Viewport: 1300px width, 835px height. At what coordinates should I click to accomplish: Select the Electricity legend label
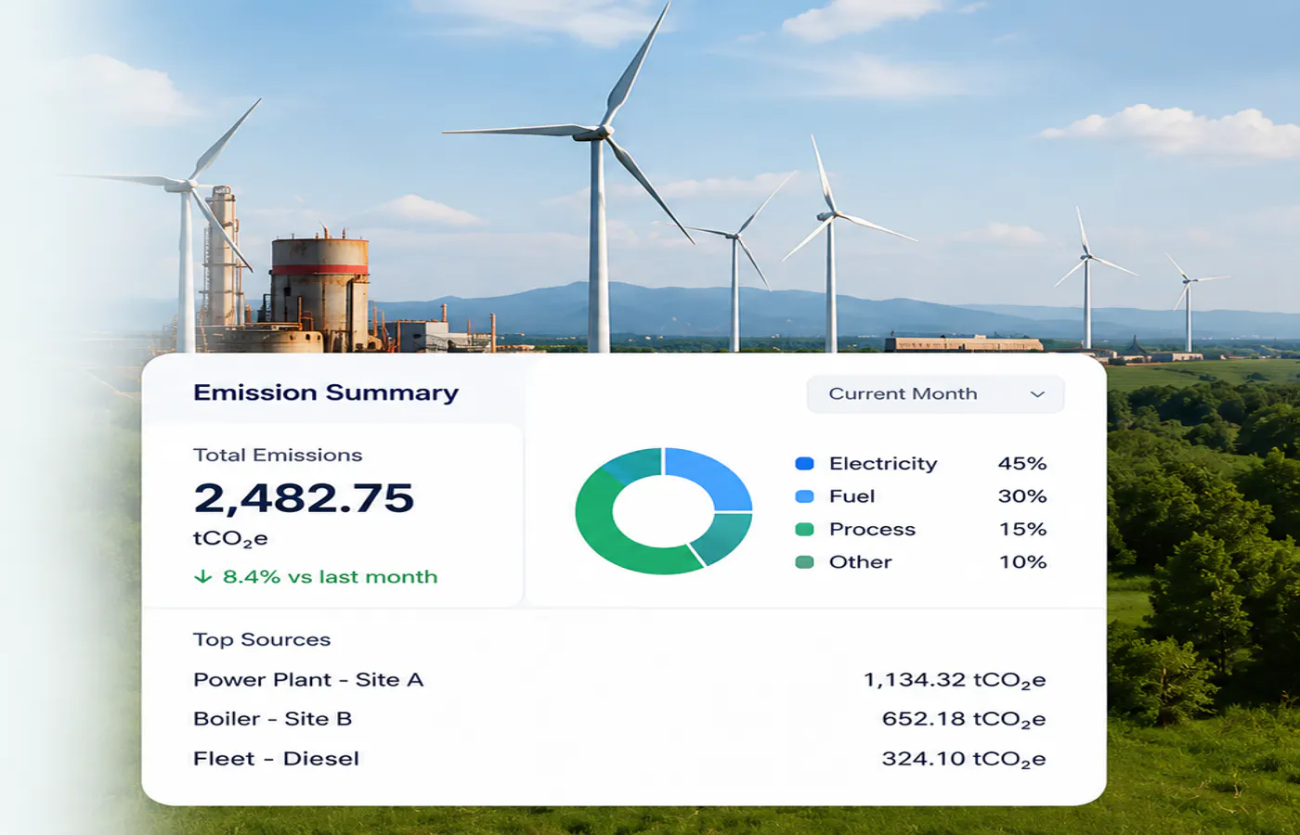(x=883, y=463)
